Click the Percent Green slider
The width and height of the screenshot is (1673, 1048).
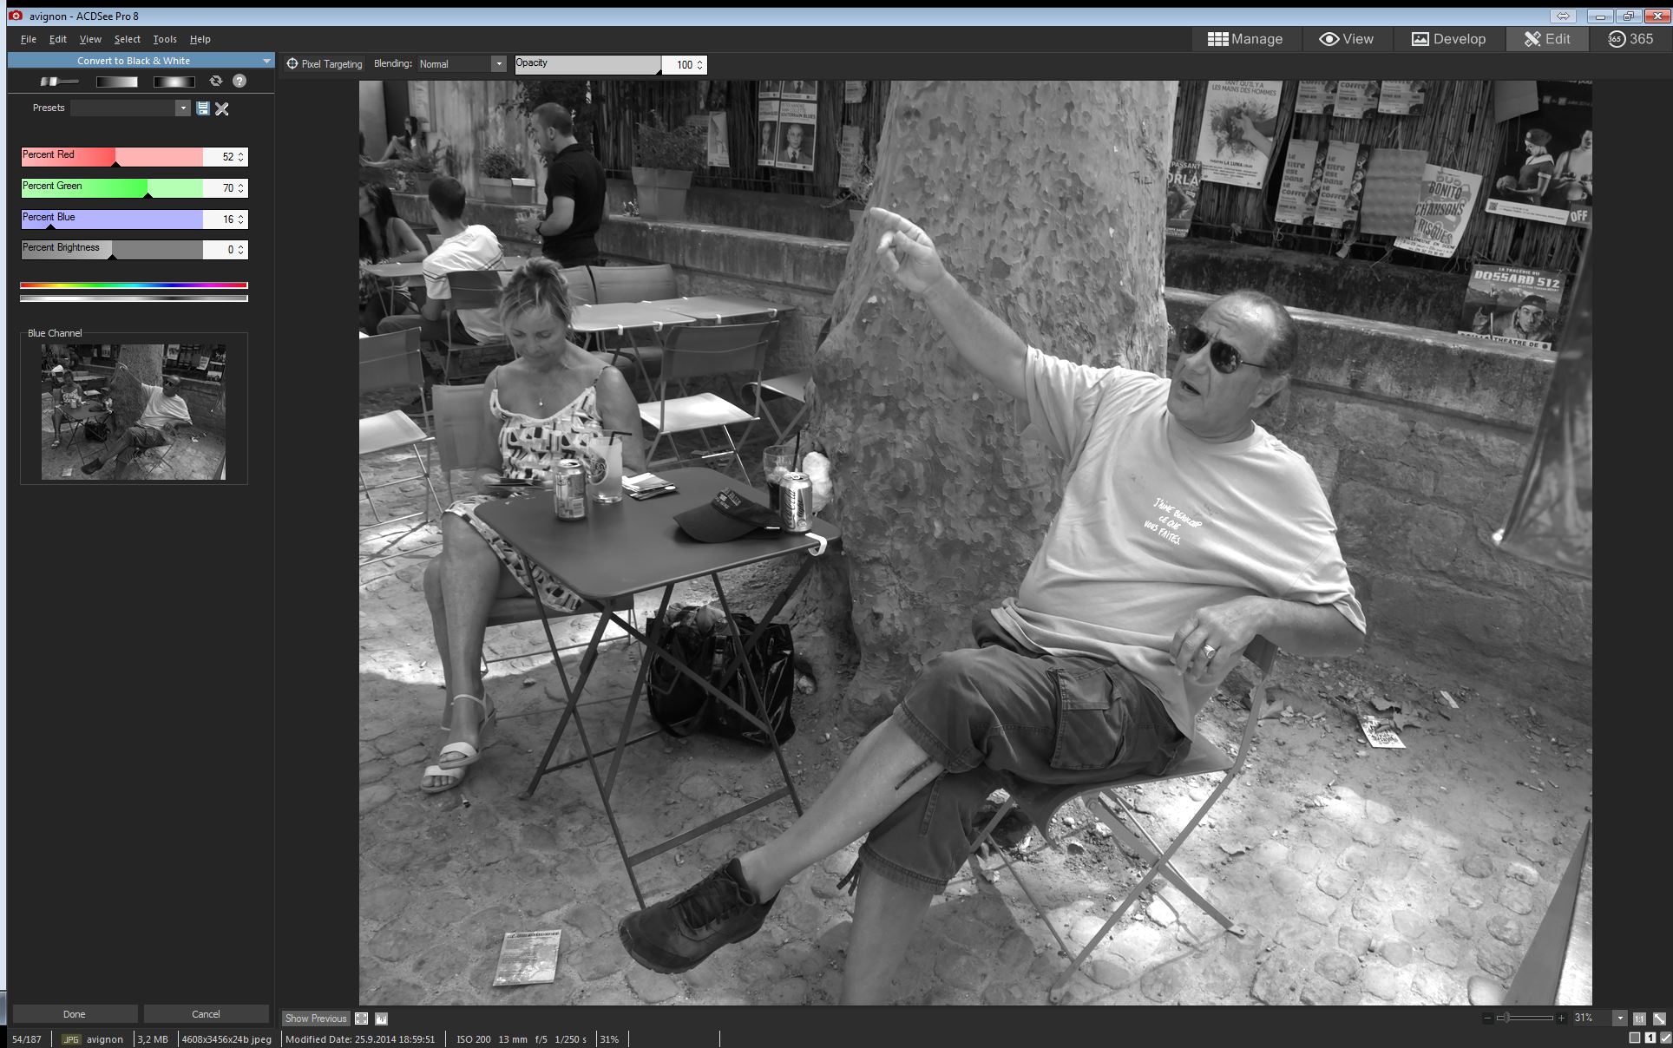[x=113, y=188]
